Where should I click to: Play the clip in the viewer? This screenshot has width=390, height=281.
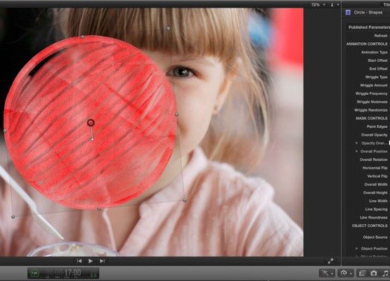coord(91,261)
